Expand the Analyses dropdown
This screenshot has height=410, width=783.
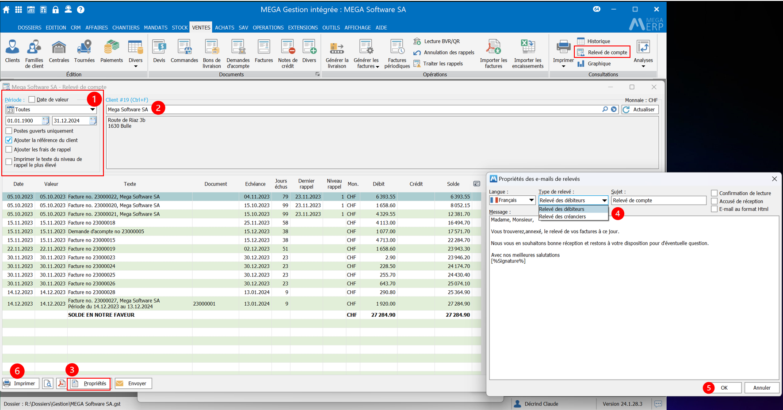coord(643,67)
